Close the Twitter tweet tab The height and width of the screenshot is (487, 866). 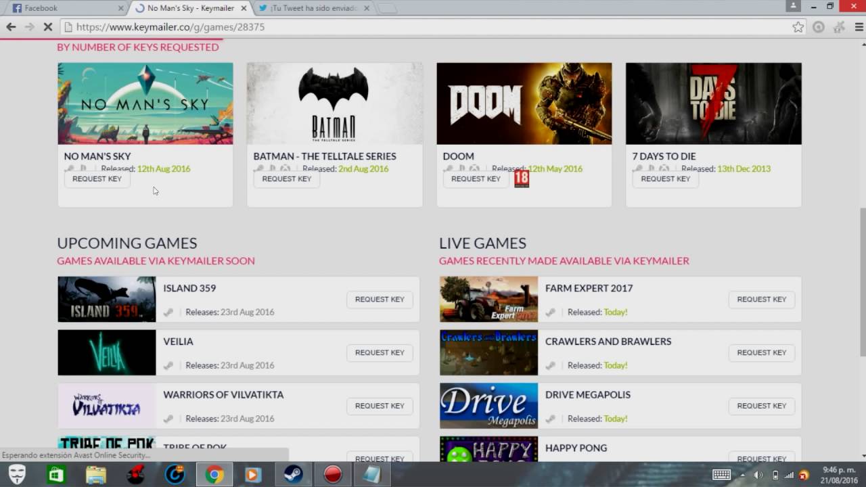coord(367,8)
